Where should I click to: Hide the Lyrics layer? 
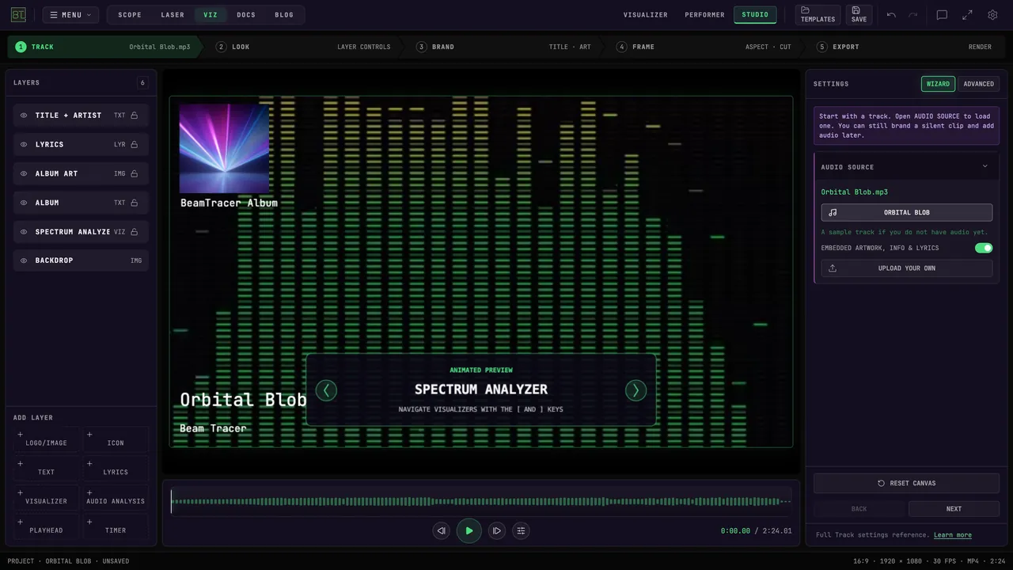[x=24, y=145]
